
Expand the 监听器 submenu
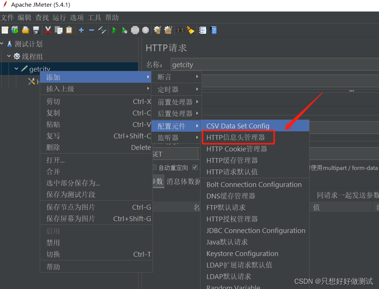point(176,138)
